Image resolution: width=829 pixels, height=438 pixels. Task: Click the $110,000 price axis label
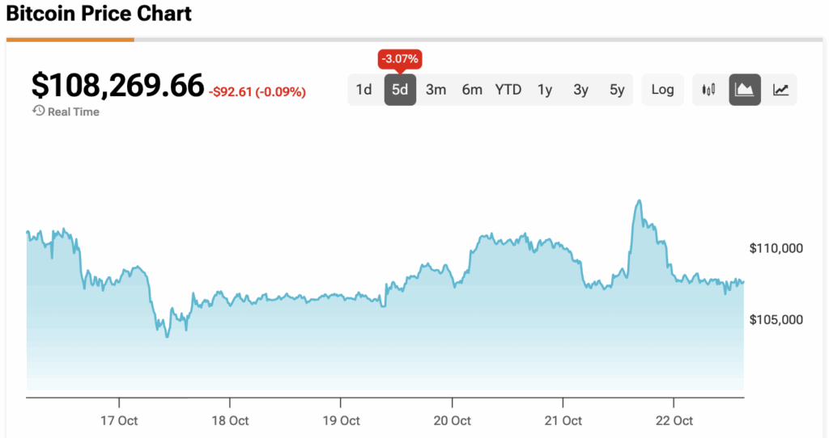point(776,248)
